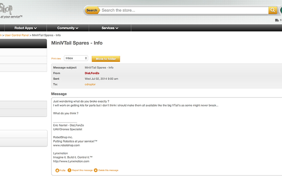Focus the Search the store field
The height and width of the screenshot is (180, 282).
point(184,10)
